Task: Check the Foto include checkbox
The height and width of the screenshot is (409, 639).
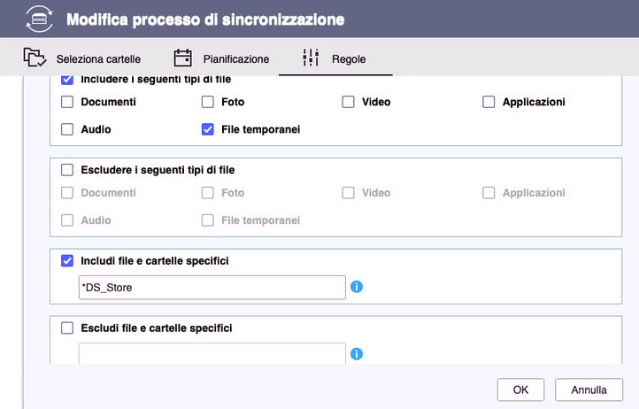Action: click(208, 102)
